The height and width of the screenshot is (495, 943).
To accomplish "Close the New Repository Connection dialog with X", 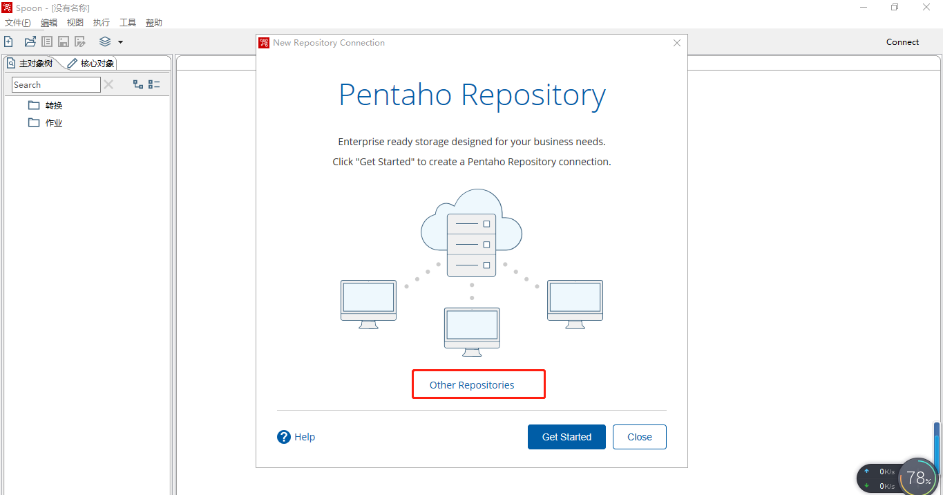I will point(677,43).
